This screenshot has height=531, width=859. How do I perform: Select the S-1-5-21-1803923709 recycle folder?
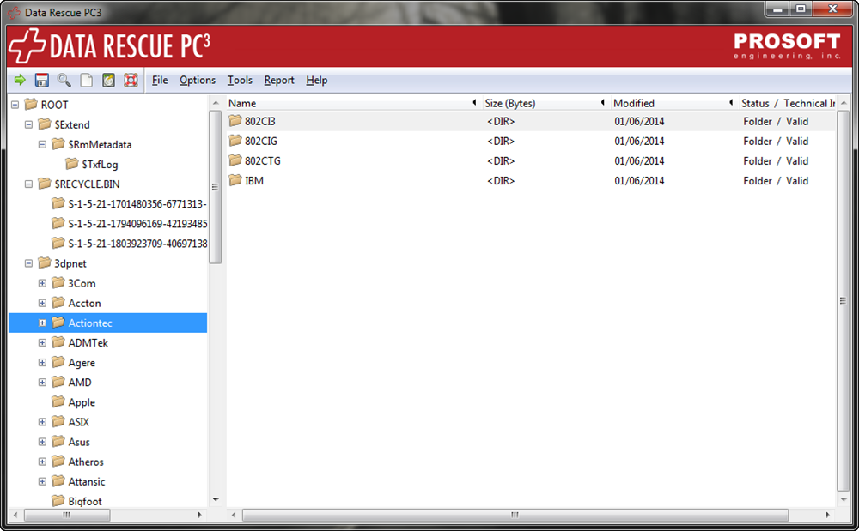pyautogui.click(x=130, y=244)
